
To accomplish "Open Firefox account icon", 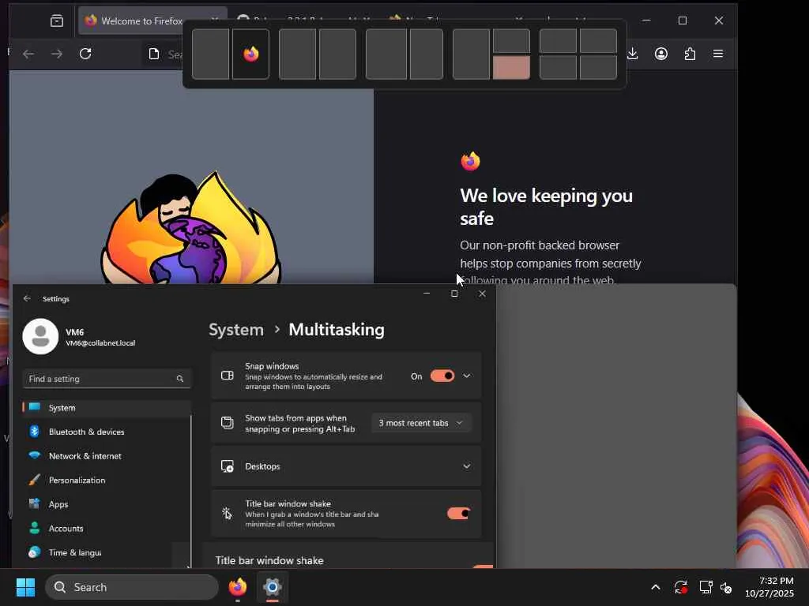I will click(x=661, y=54).
